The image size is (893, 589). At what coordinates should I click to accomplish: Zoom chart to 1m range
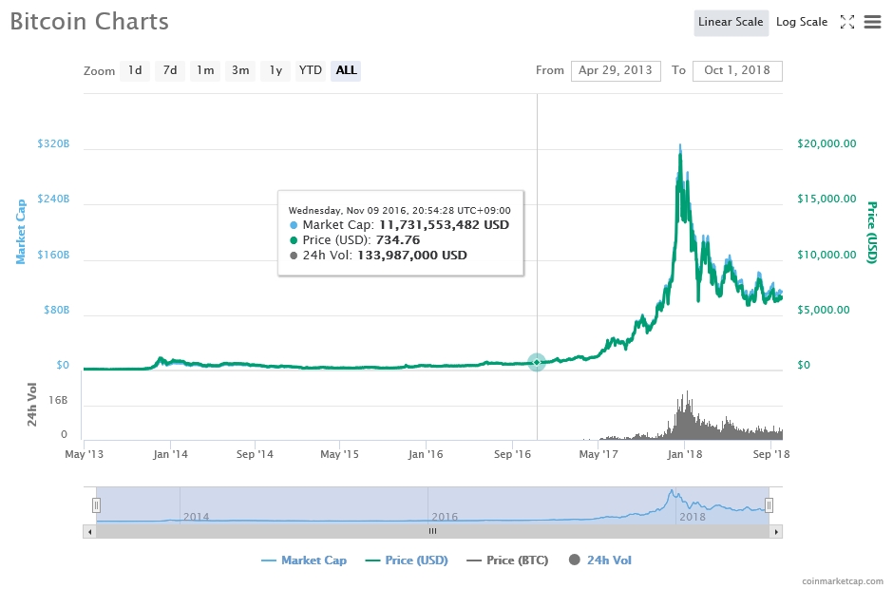[205, 70]
